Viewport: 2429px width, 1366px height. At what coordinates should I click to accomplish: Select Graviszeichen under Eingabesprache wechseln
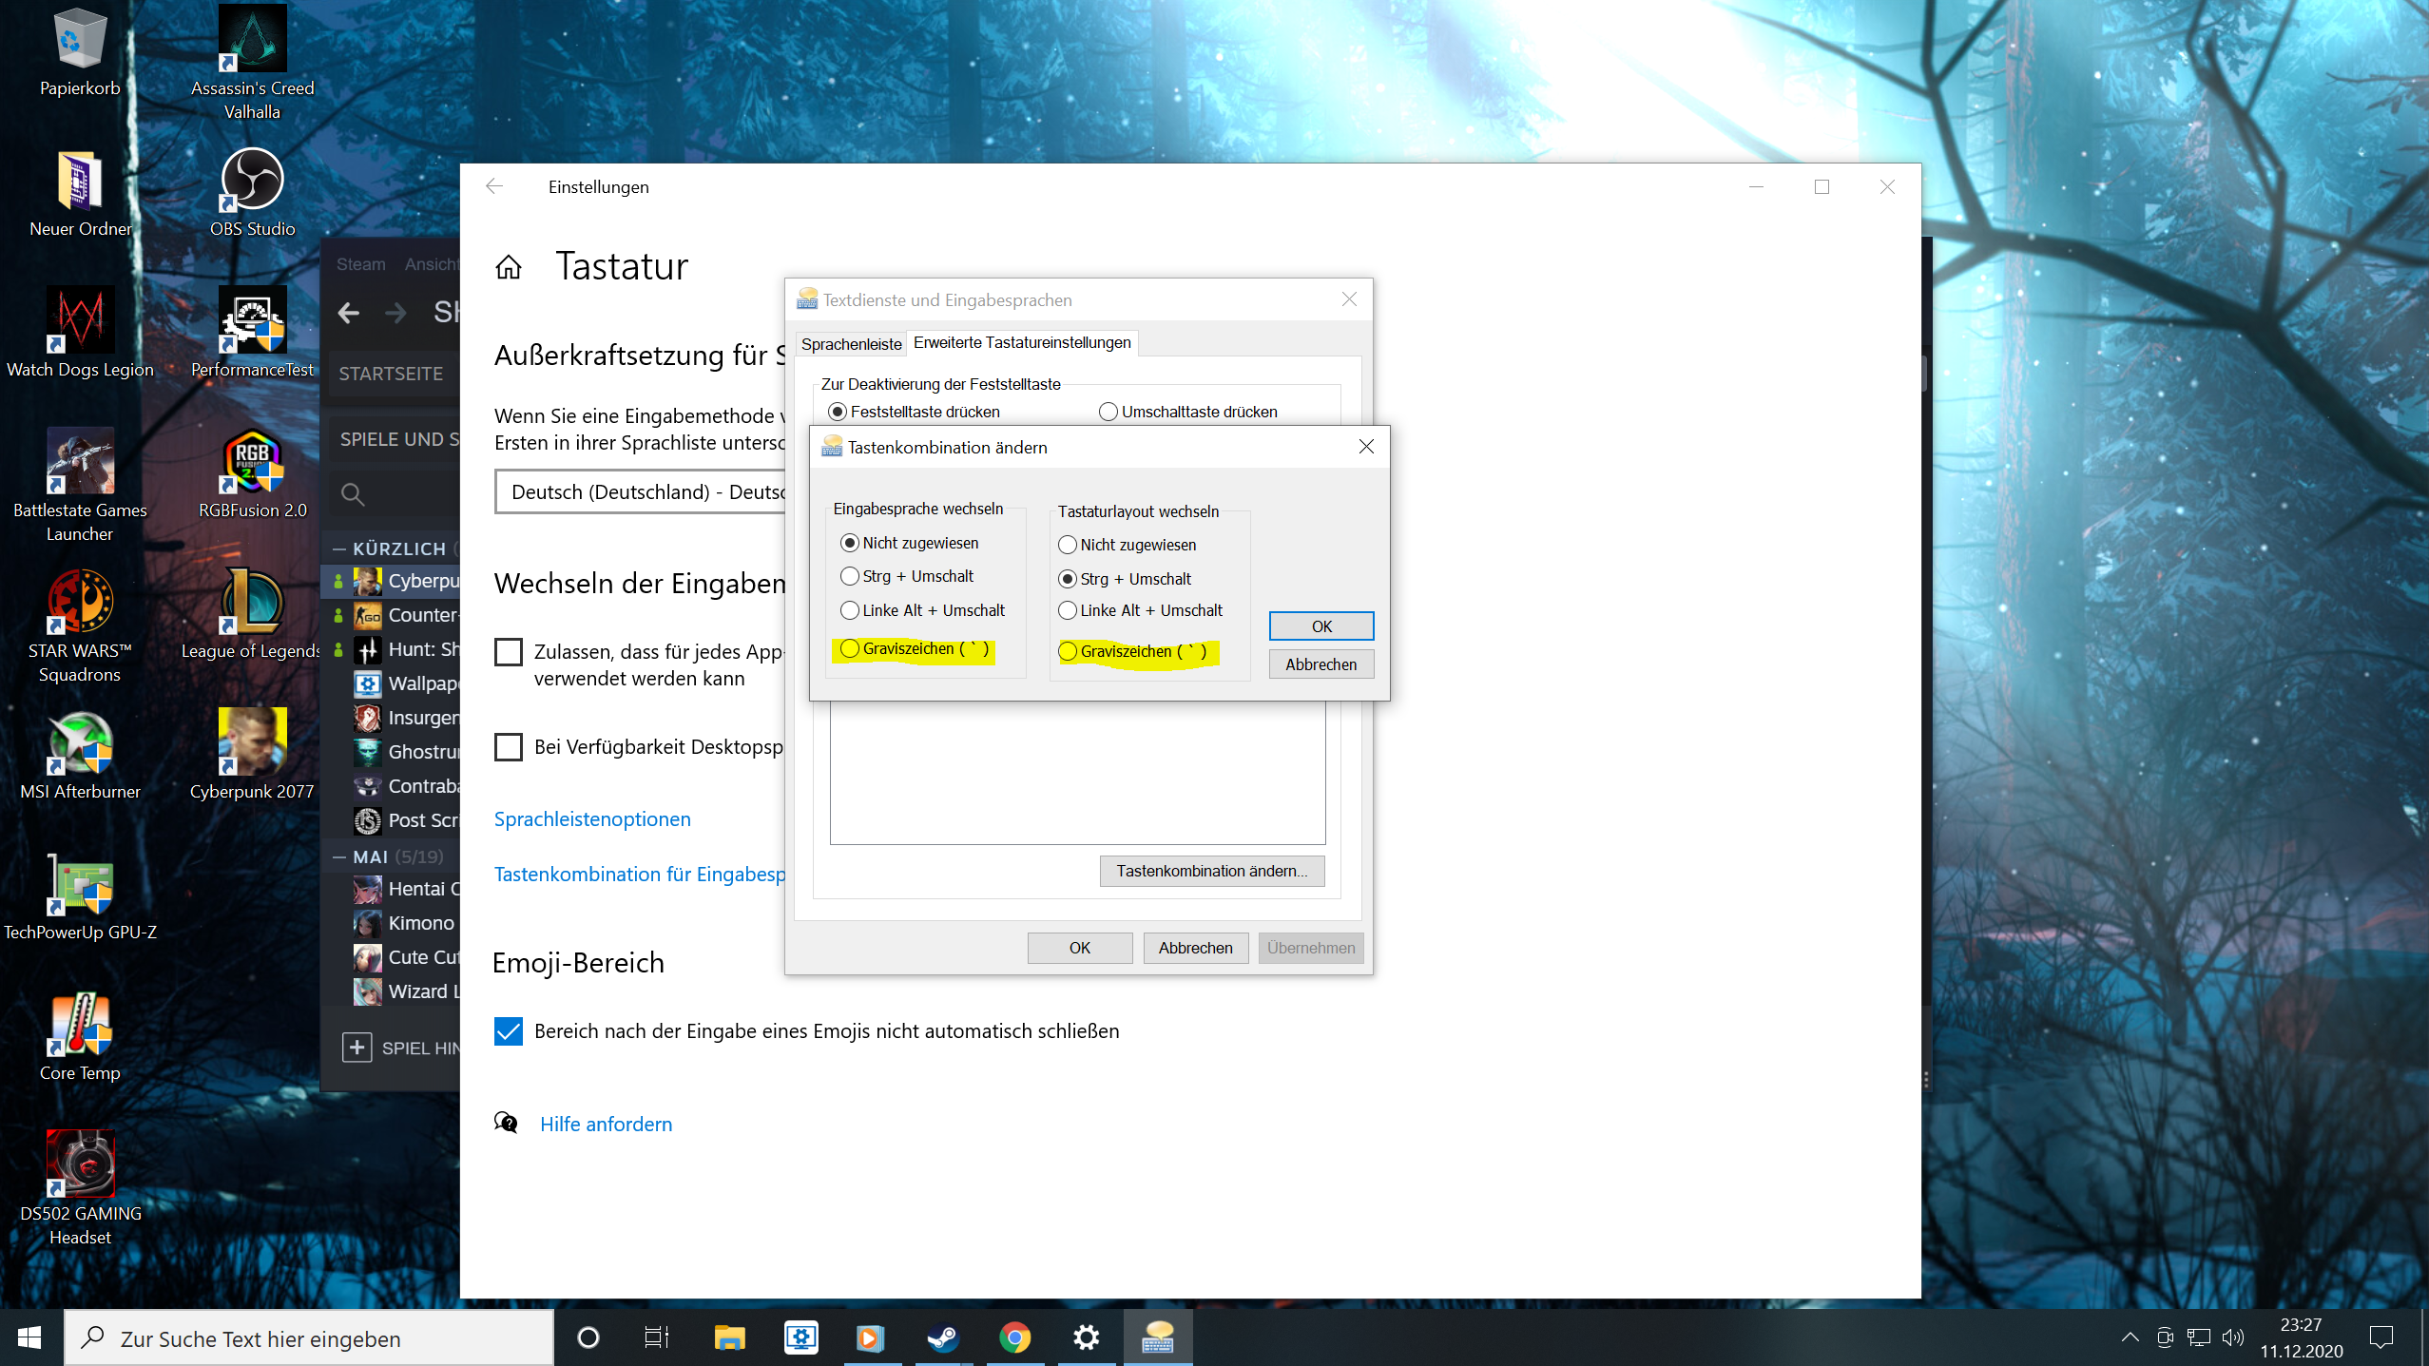click(x=850, y=648)
